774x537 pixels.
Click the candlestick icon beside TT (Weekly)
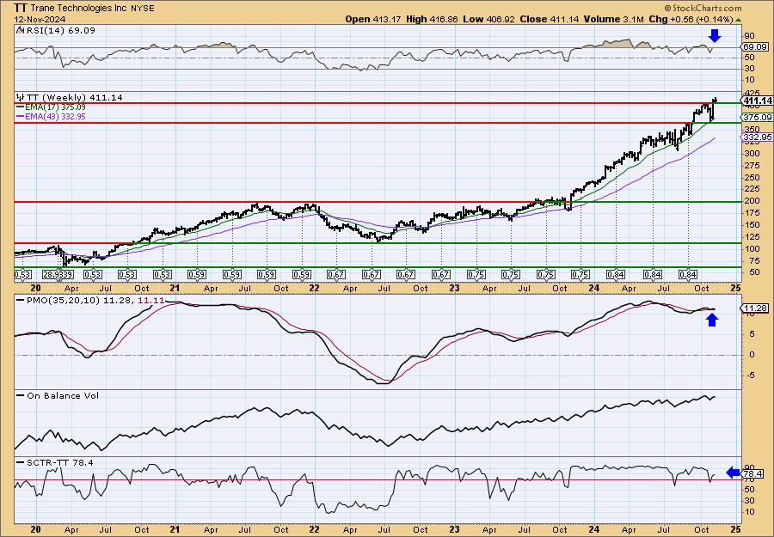click(20, 98)
